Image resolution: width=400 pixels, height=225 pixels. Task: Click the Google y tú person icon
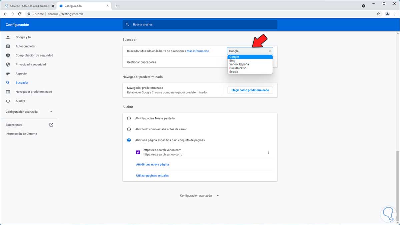[8, 37]
